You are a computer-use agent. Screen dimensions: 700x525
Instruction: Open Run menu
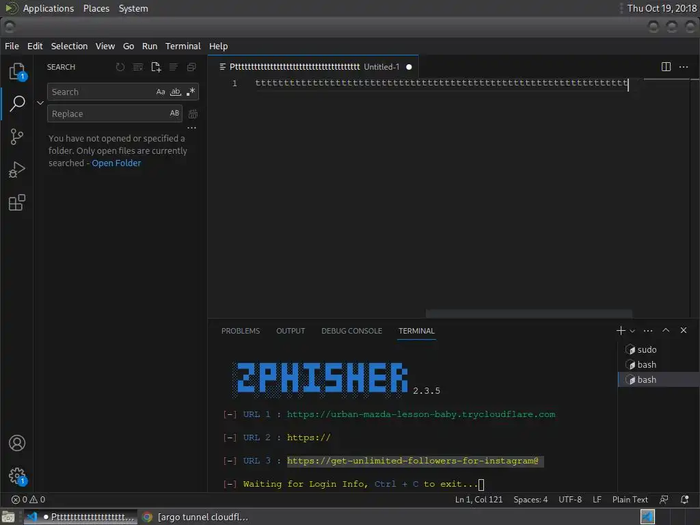point(150,46)
